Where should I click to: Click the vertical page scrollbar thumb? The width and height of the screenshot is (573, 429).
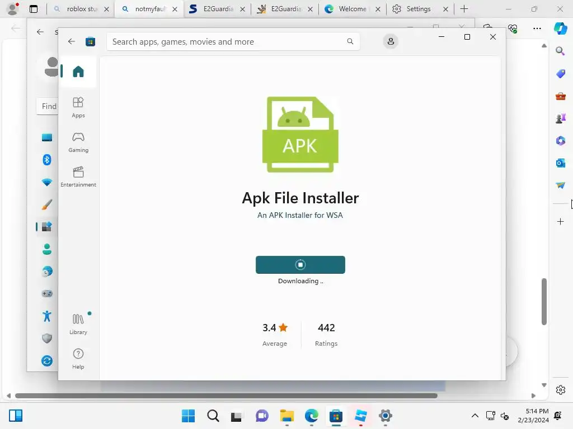[x=544, y=301]
